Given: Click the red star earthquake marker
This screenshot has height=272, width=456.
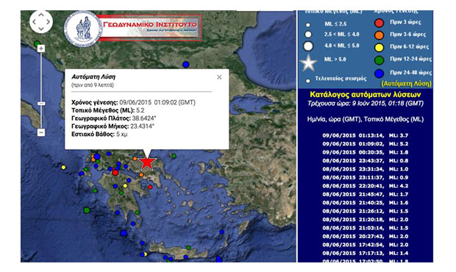Looking at the screenshot, I should point(147,162).
